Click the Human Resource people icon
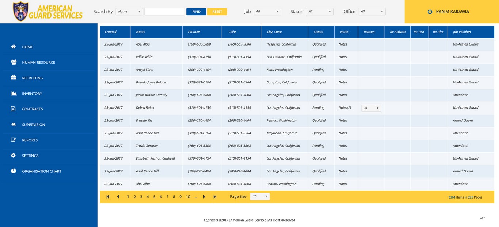The height and width of the screenshot is (227, 499). 14,62
